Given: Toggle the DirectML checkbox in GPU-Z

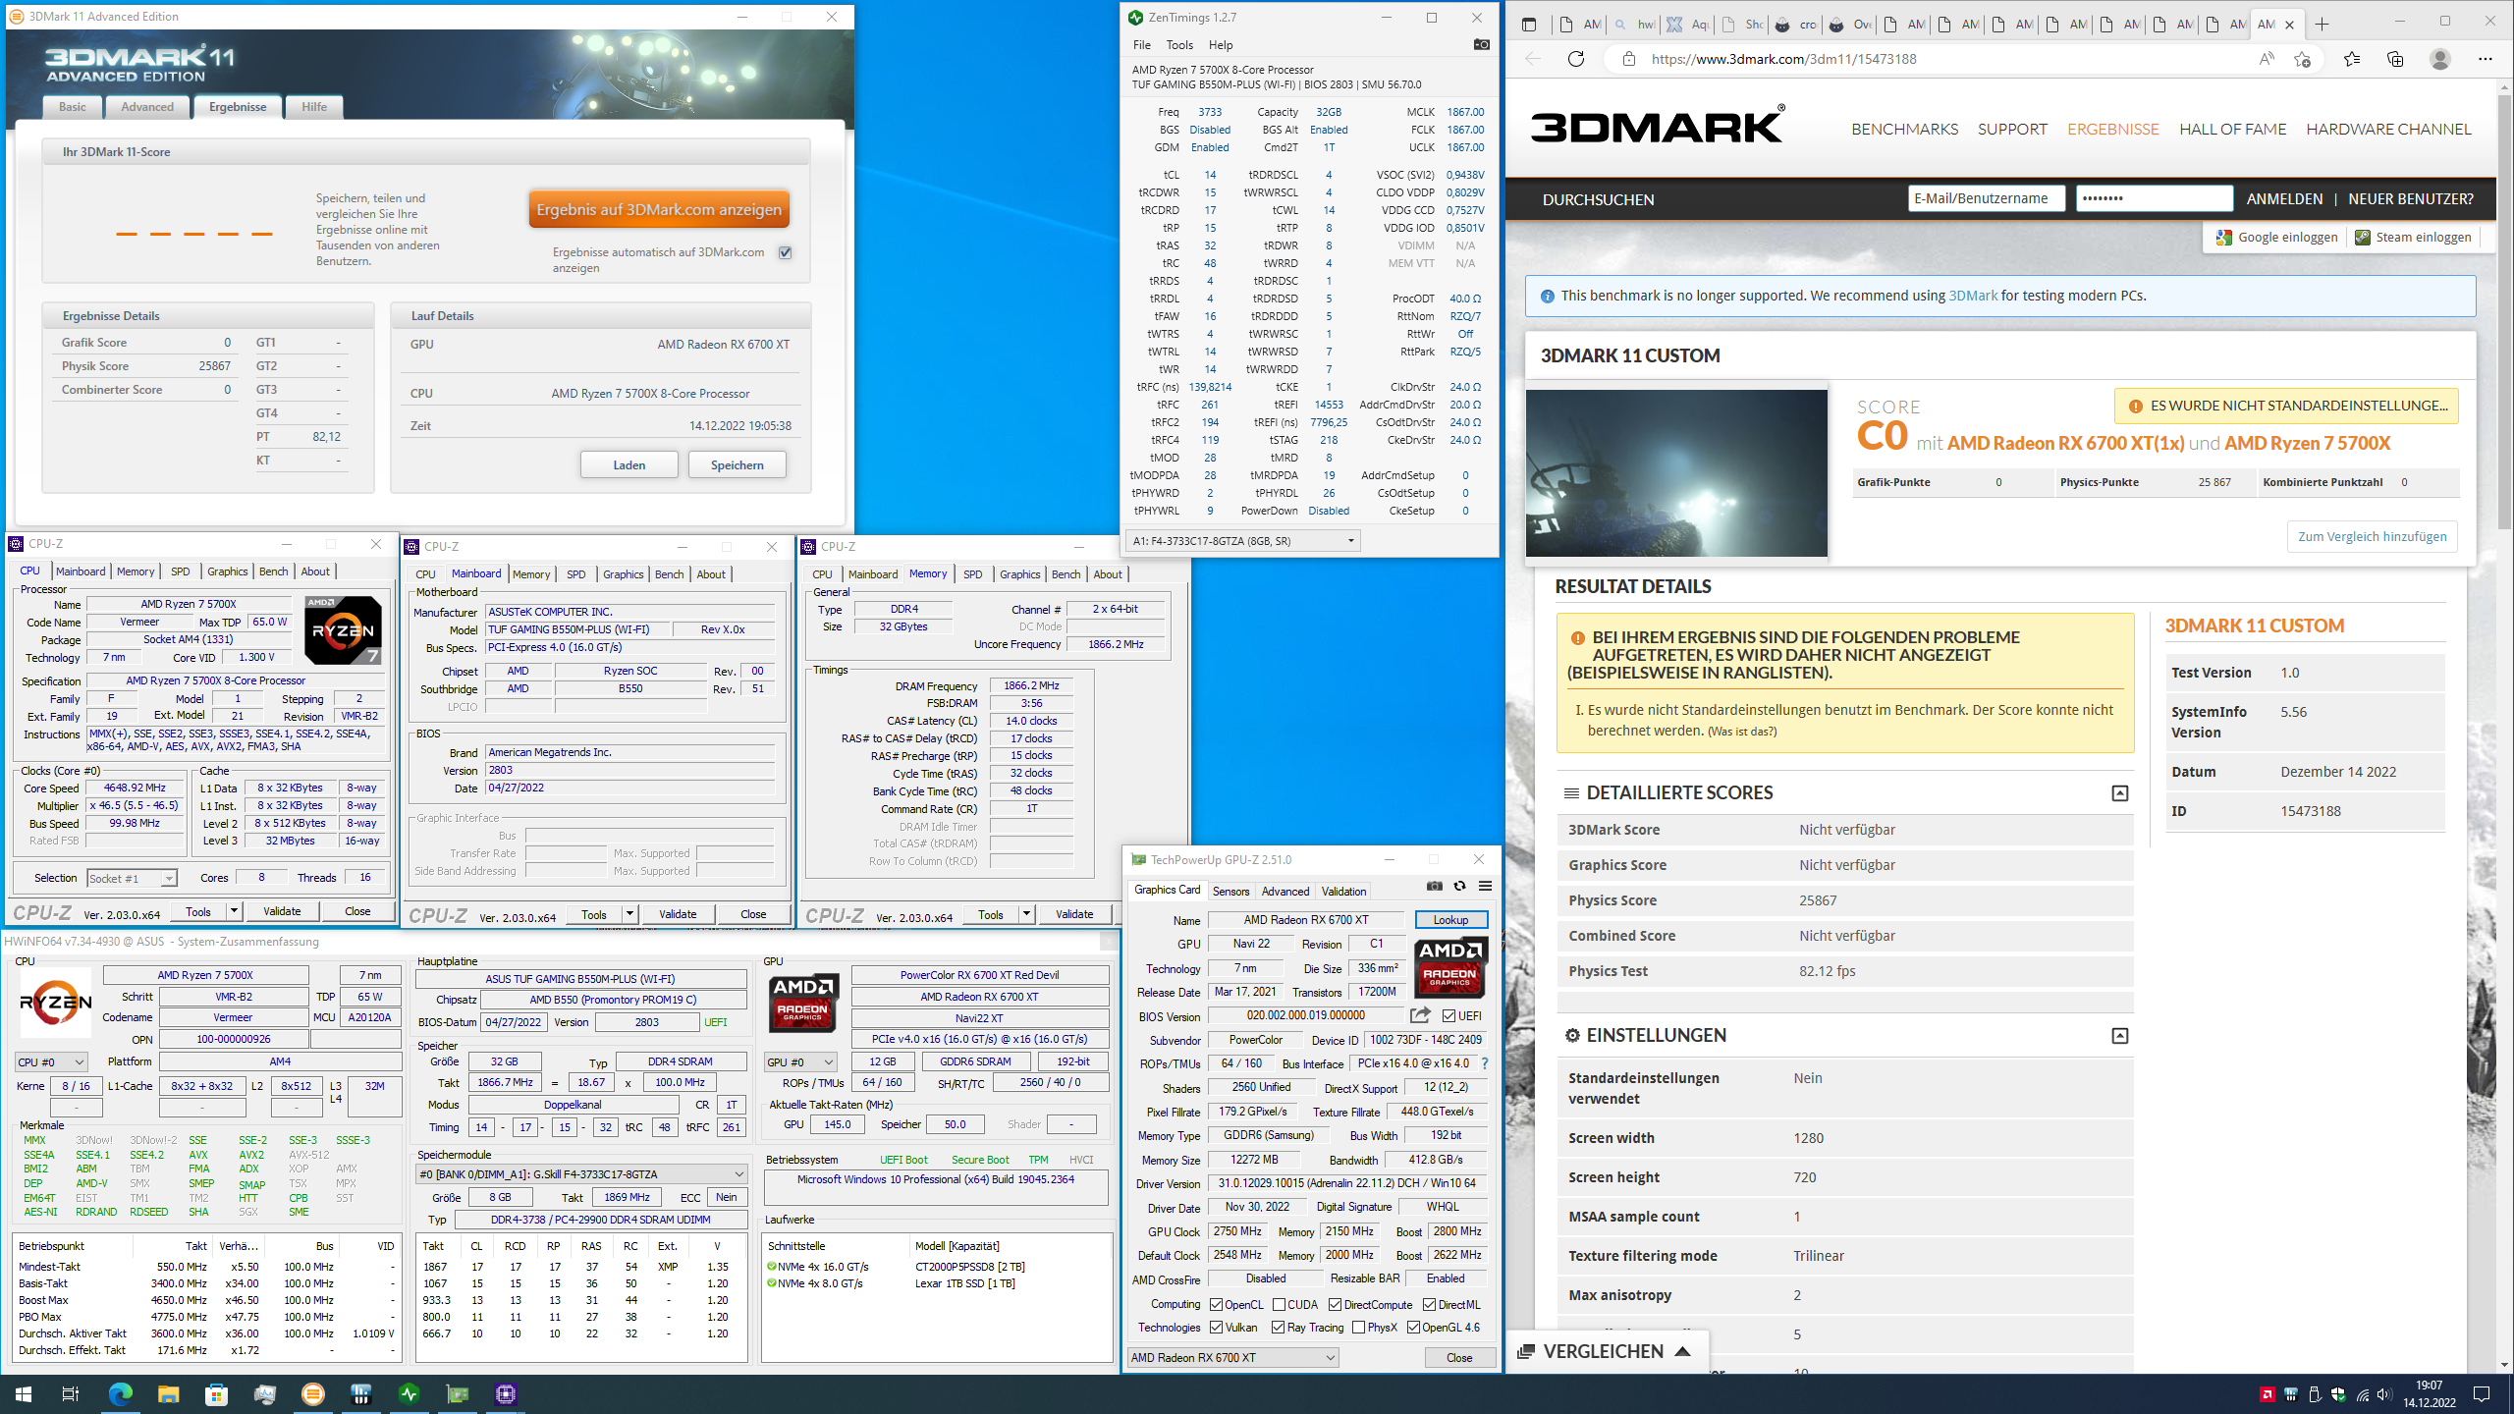Looking at the screenshot, I should (x=1429, y=1304).
